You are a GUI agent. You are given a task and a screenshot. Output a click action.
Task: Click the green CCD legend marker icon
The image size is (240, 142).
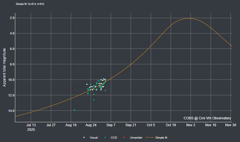[x=105, y=137]
